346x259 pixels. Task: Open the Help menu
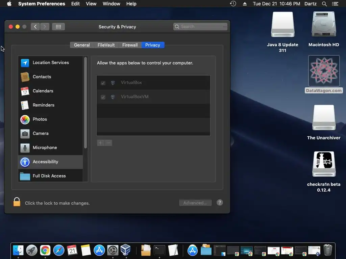131,4
